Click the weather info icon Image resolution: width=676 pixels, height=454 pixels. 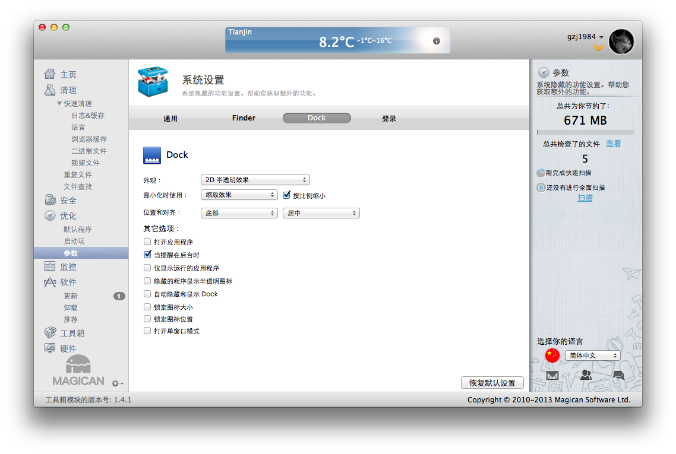point(437,41)
